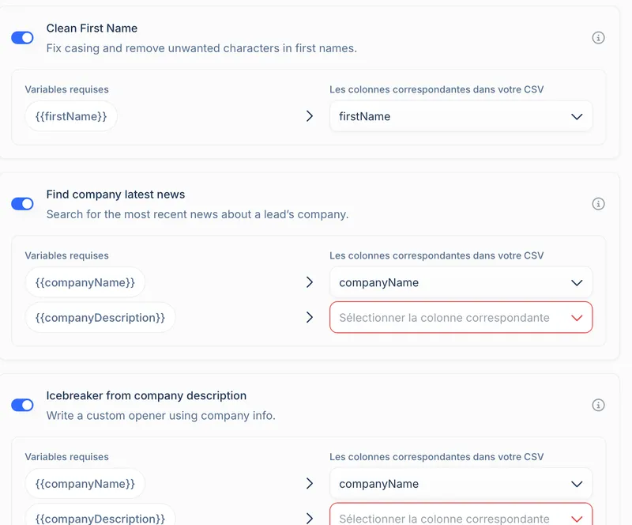
Task: Click the info icon for Clean First Name
Action: click(598, 38)
